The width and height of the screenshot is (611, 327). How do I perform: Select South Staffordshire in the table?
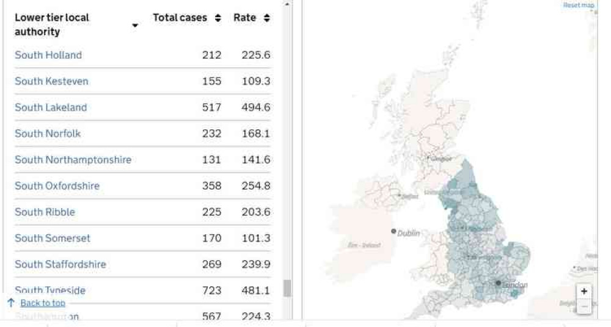pos(60,265)
